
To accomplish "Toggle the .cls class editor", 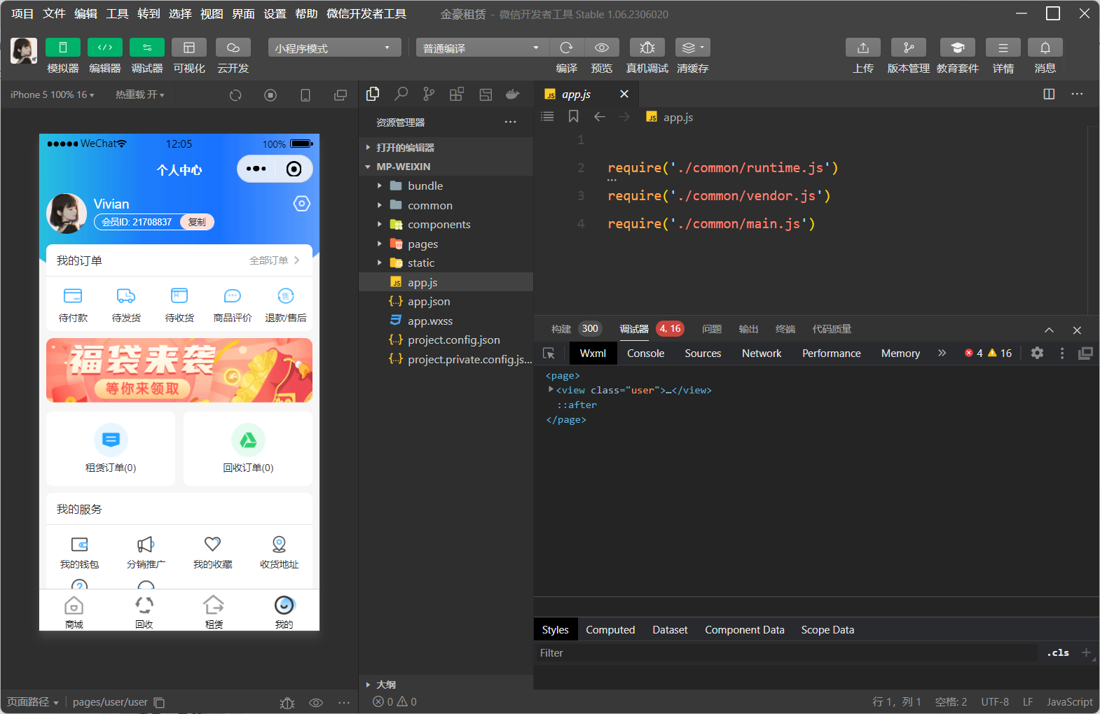I will click(1058, 652).
